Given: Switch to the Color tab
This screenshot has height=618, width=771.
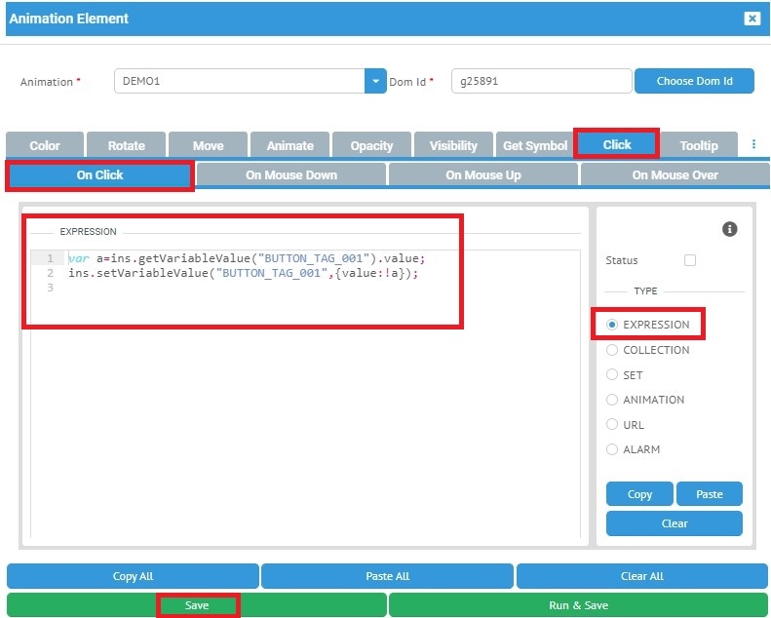Looking at the screenshot, I should 45,145.
